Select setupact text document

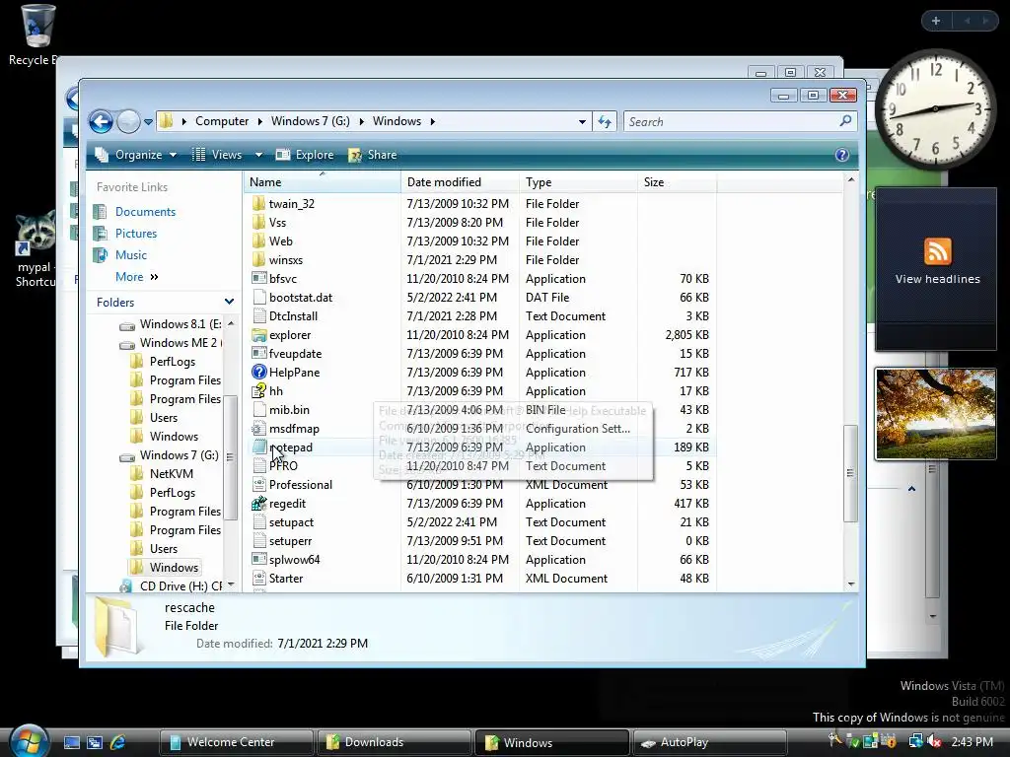coord(291,522)
